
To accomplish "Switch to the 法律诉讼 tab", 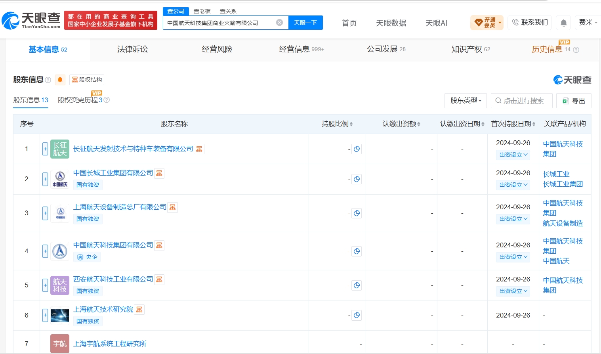I will 132,50.
